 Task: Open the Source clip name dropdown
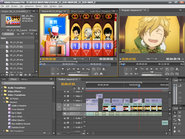(65, 12)
